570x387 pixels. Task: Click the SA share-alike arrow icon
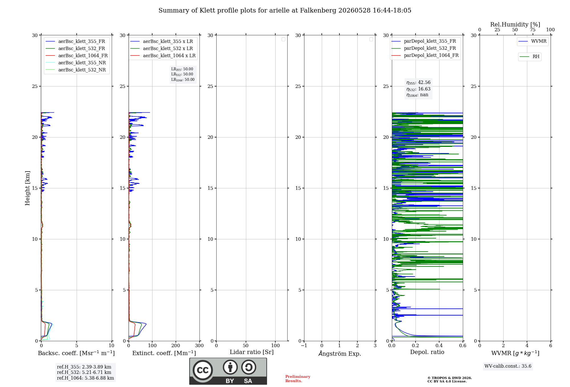249,367
